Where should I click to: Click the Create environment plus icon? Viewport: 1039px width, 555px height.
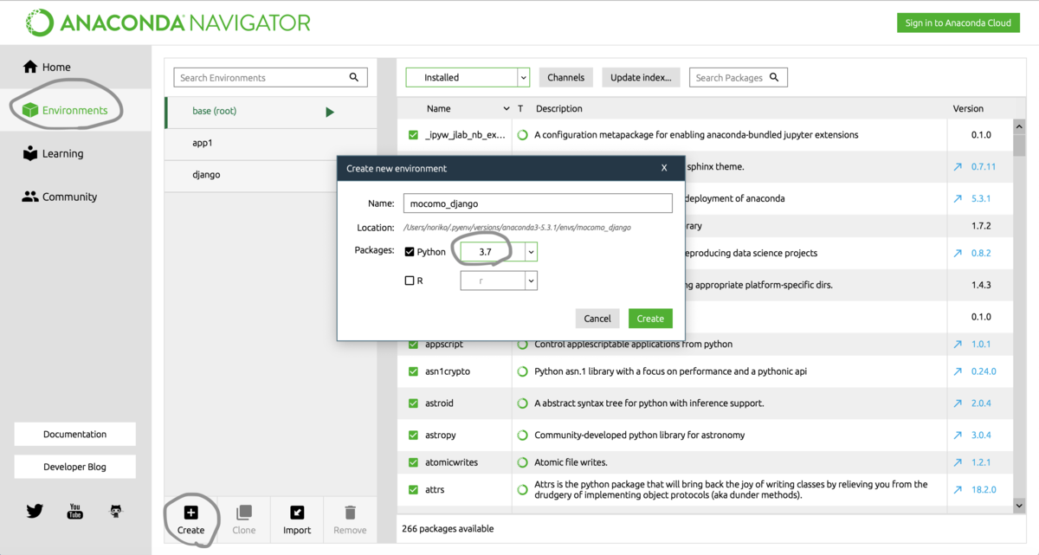(x=191, y=513)
